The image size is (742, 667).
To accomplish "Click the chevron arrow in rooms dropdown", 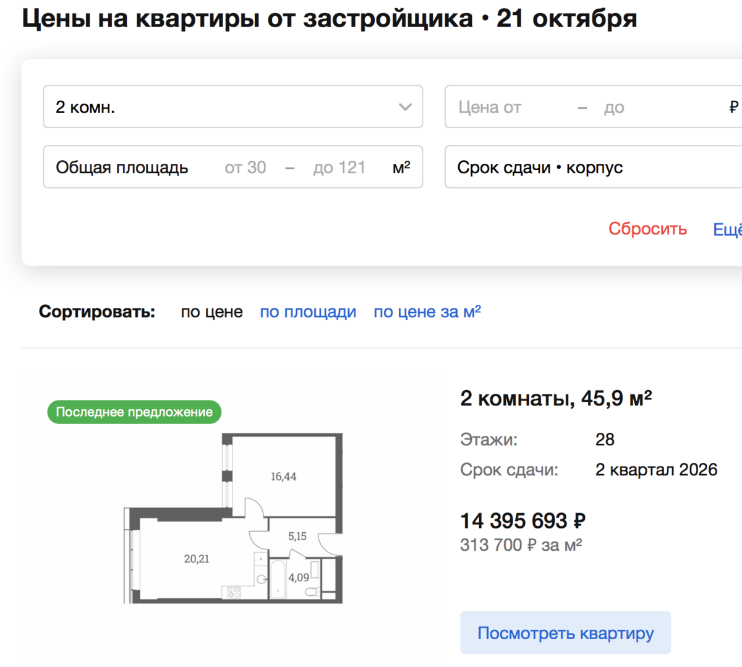I will click(405, 107).
